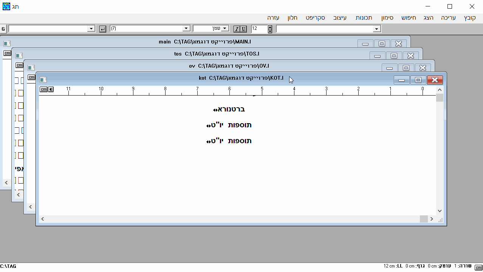Open the הצג menu
Image resolution: width=483 pixels, height=272 pixels.
[x=429, y=18]
